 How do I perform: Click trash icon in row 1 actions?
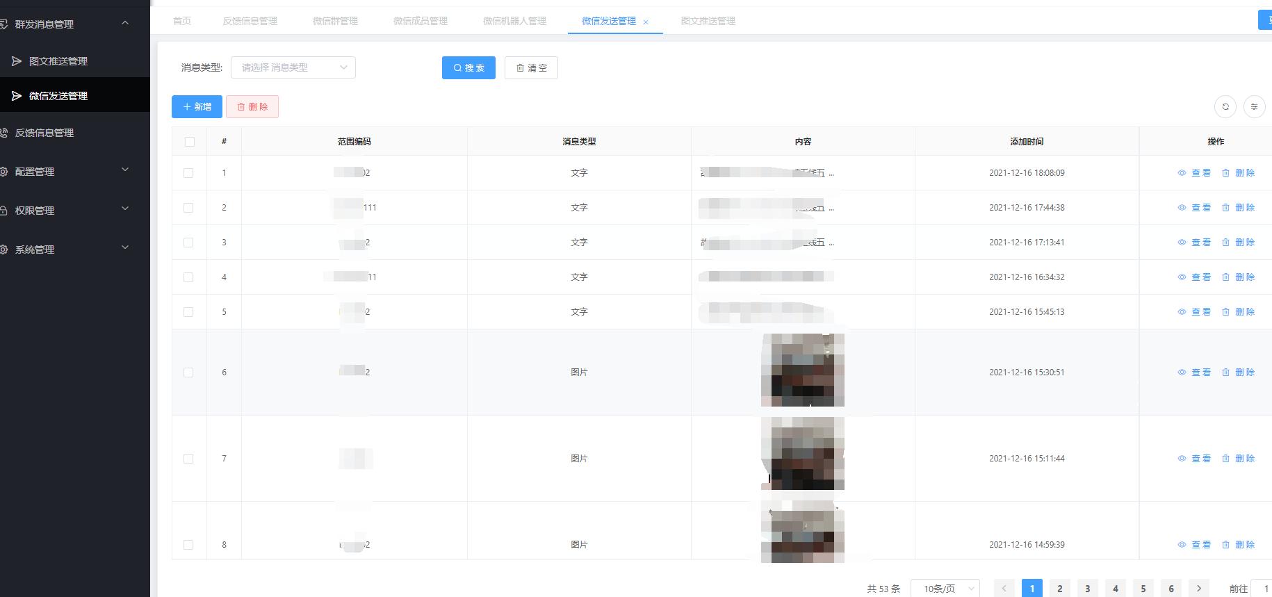(1225, 172)
